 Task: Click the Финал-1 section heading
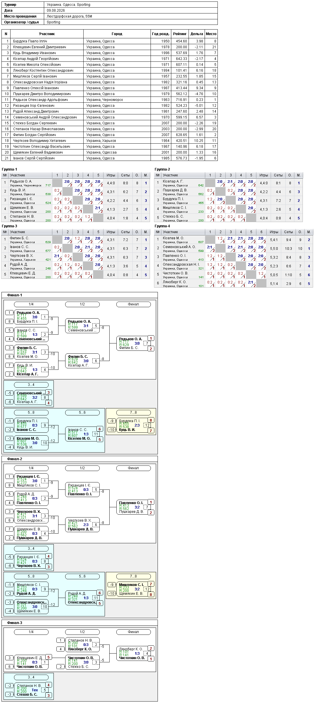point(15,295)
